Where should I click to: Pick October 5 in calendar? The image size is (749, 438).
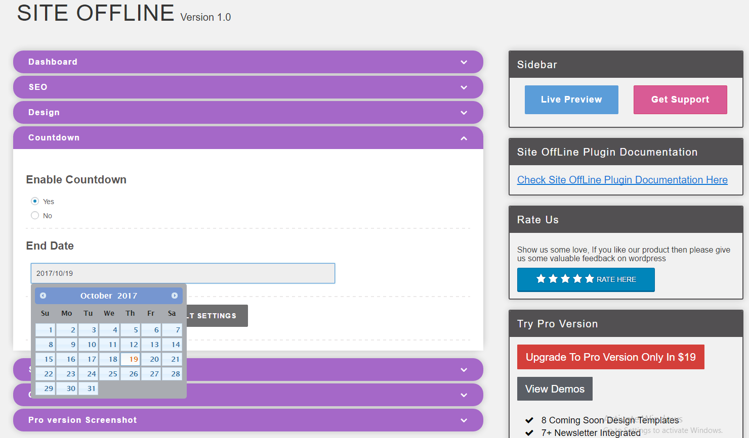[x=130, y=330]
